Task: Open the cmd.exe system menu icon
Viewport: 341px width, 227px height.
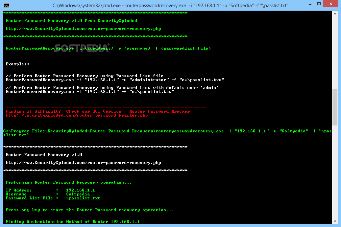Action: (7, 6)
